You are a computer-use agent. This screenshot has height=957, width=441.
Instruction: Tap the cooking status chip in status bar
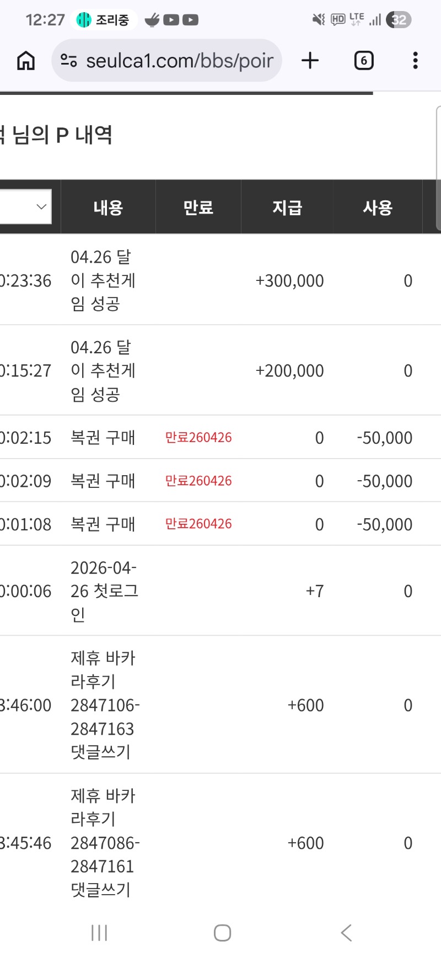click(104, 20)
